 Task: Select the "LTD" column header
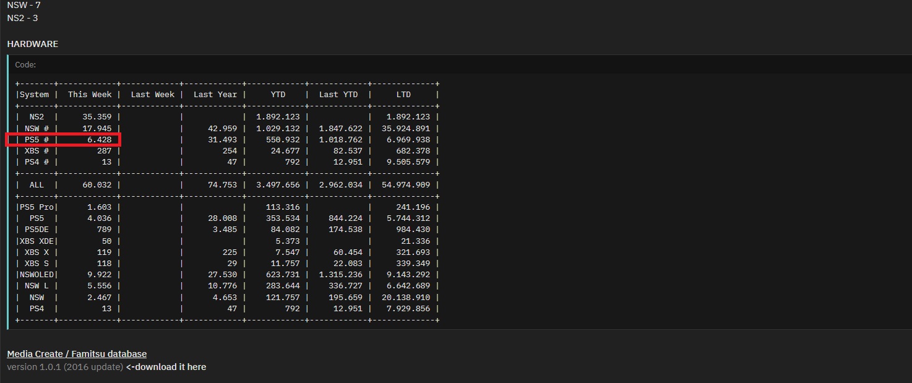[403, 95]
